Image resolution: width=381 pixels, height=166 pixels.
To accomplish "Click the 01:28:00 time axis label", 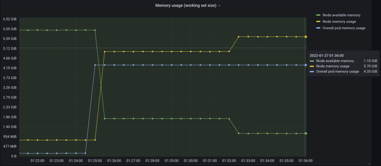I will coord(152,161).
